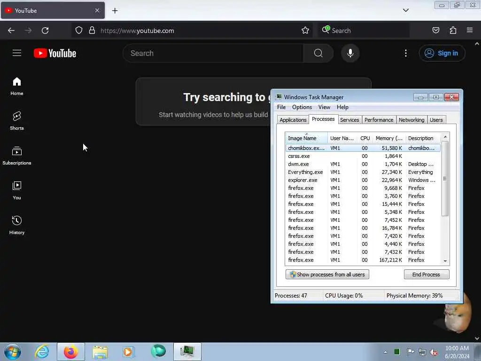The width and height of the screenshot is (481, 361).
Task: Click Sign in button on YouTube
Action: click(x=442, y=53)
